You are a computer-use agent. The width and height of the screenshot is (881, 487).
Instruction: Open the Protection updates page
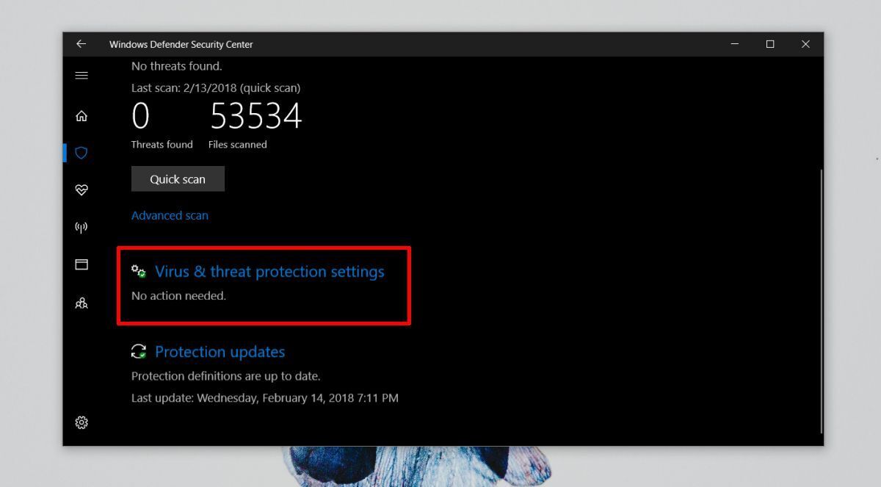220,351
